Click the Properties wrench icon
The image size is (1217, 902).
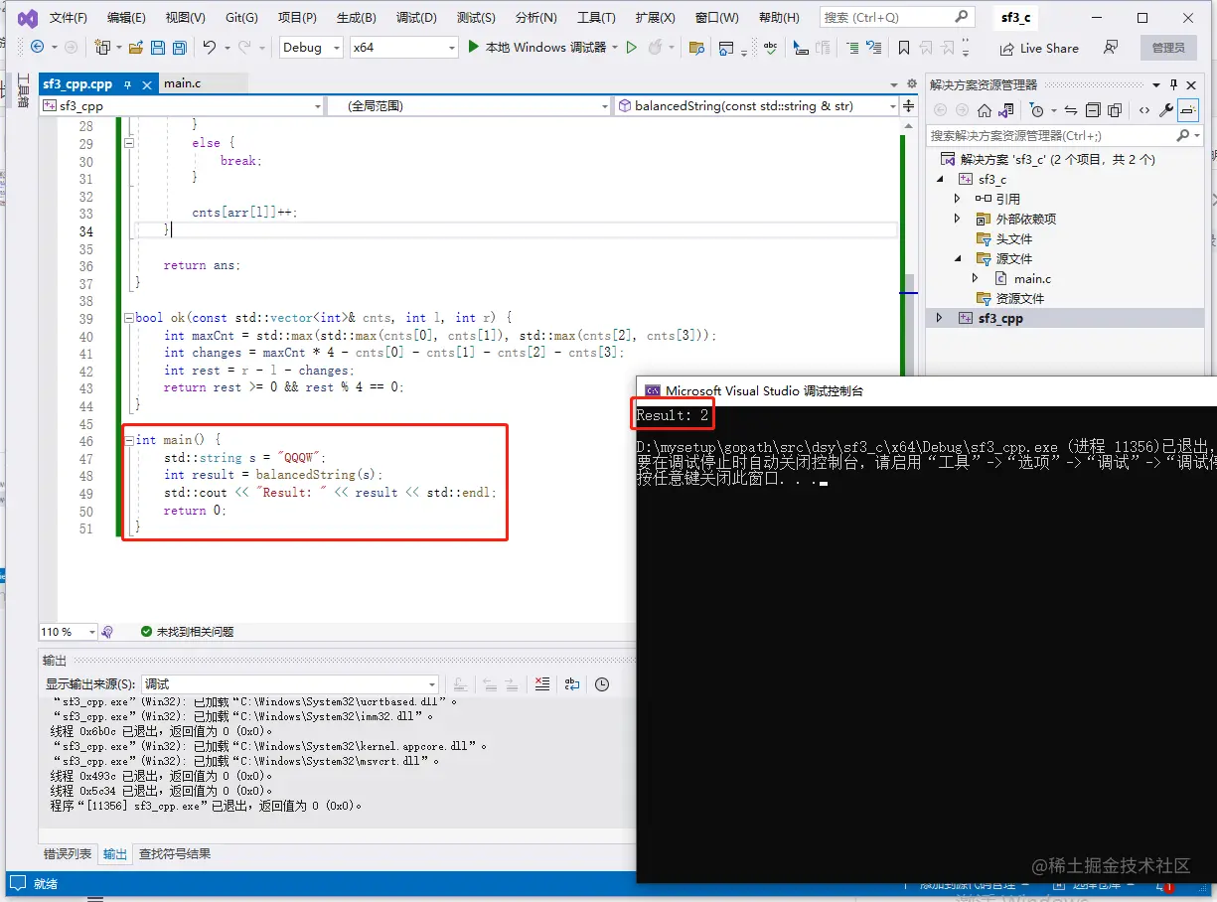(x=1165, y=109)
